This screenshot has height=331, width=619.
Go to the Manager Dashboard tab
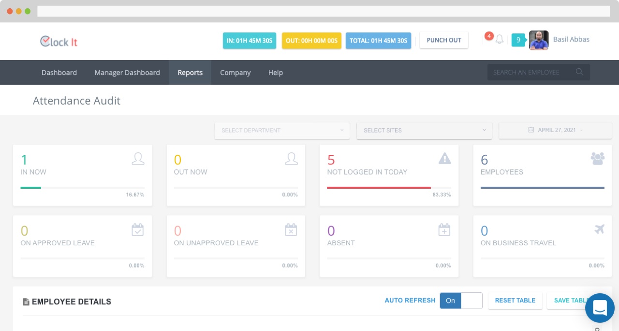pos(127,73)
